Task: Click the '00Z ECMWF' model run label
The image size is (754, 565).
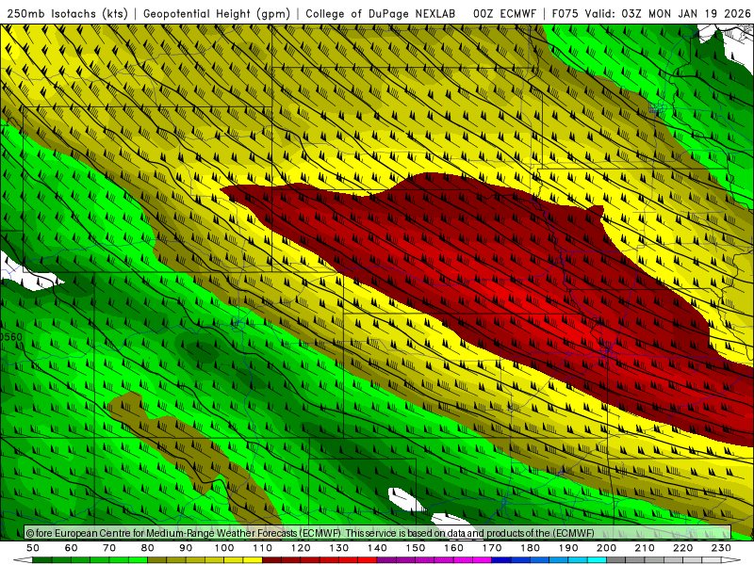Action: pyautogui.click(x=504, y=14)
